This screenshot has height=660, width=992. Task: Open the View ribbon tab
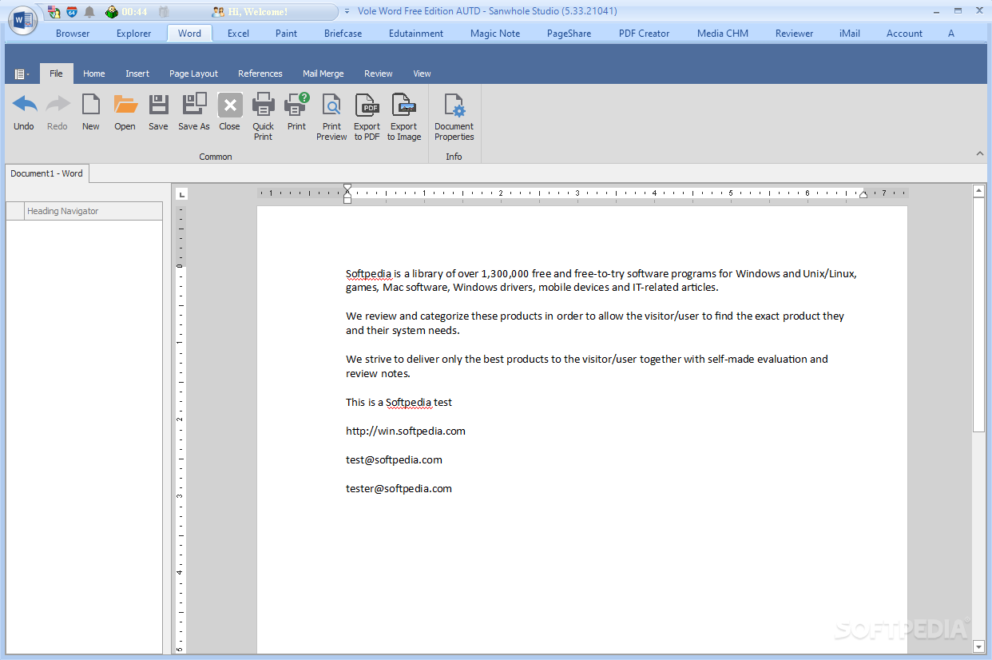(422, 74)
